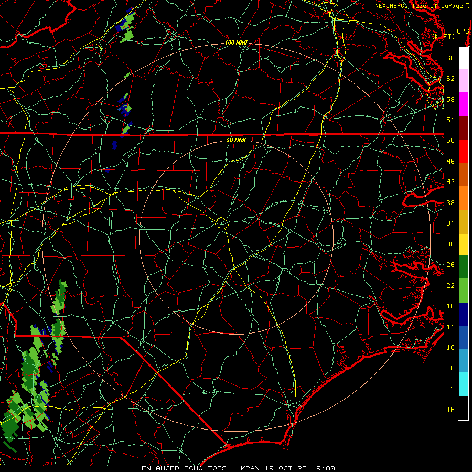Click the light orange legend swatch
This screenshot has height=472, width=472.
[x=463, y=198]
